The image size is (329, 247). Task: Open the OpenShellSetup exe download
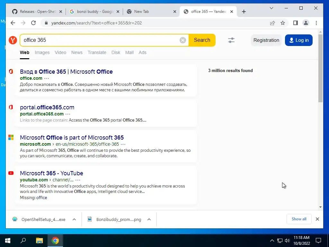click(43, 219)
